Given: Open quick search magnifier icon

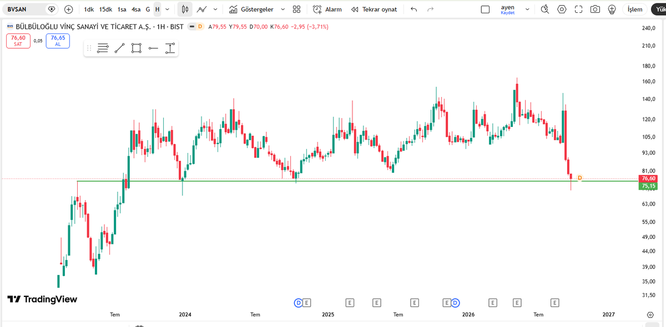Looking at the screenshot, I should (x=545, y=9).
